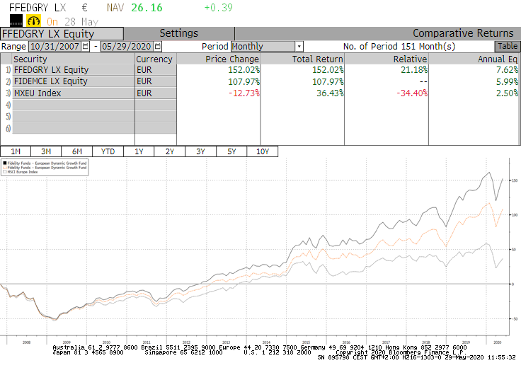Click the 7.62% annual equivalent value
Image resolution: width=521 pixels, height=375 pixels.
point(507,70)
